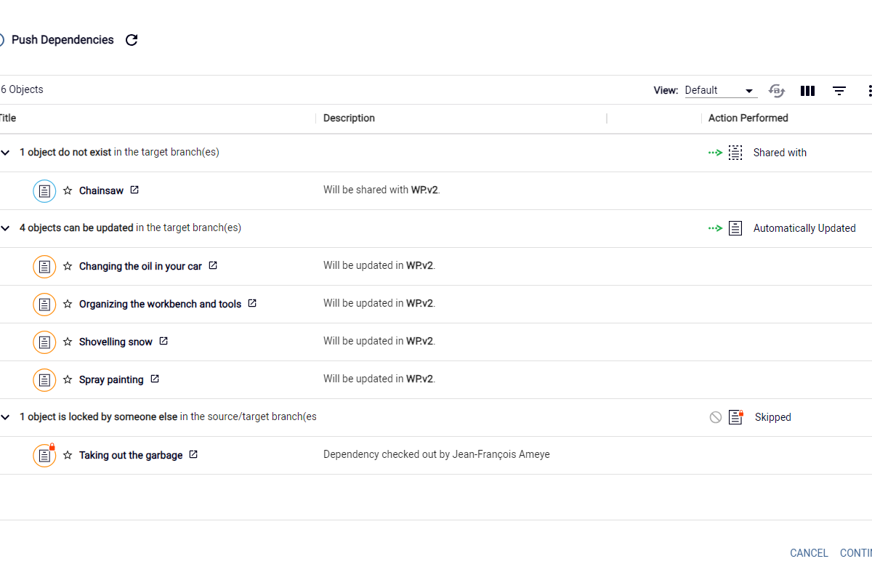Screen dimensions: 872x572
Task: Open Spray painting external link icon
Action: point(155,379)
